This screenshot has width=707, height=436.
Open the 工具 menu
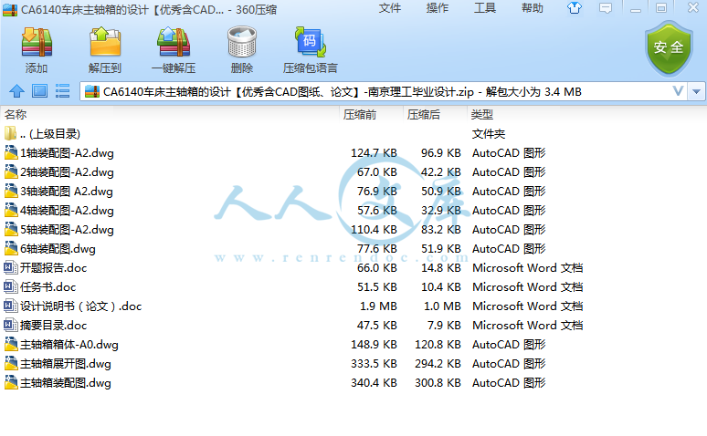(x=485, y=8)
